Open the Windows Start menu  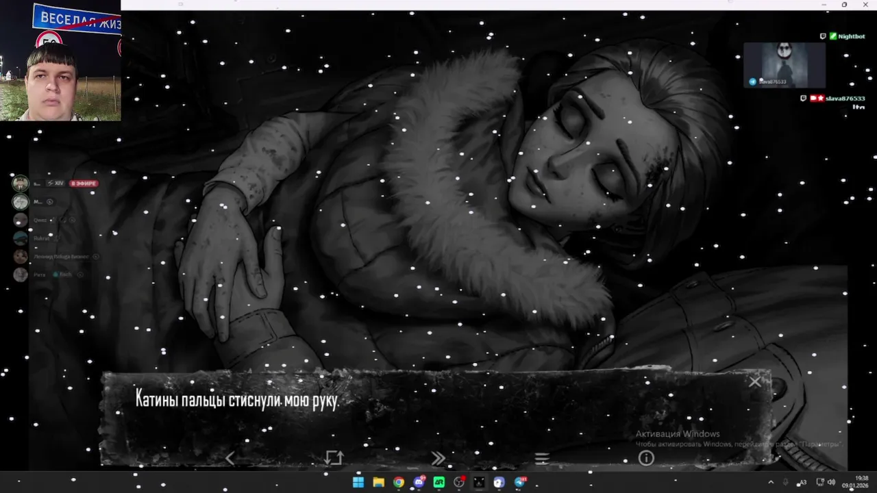[358, 482]
